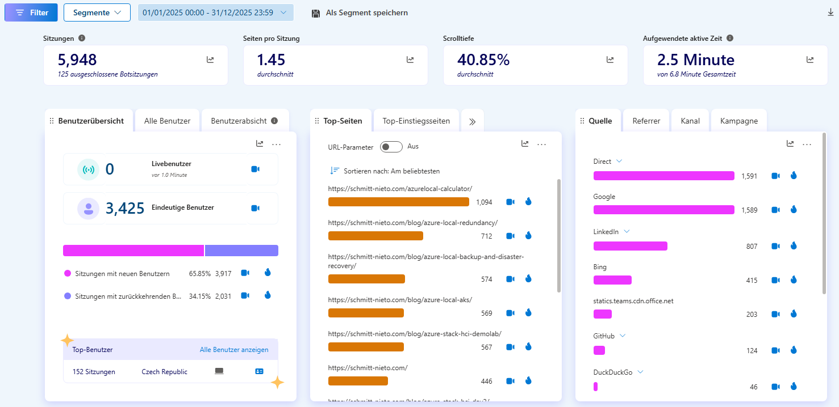
Task: Watch recordings for Google source
Action: tap(775, 210)
